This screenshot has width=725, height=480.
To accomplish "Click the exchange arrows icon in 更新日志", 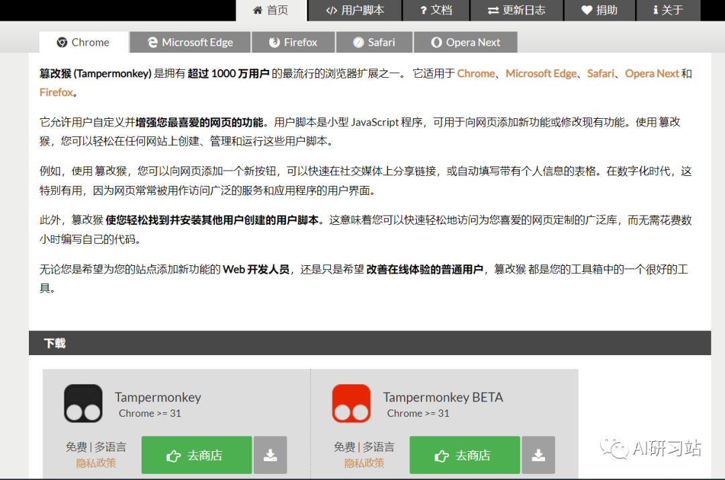I will pyautogui.click(x=493, y=11).
